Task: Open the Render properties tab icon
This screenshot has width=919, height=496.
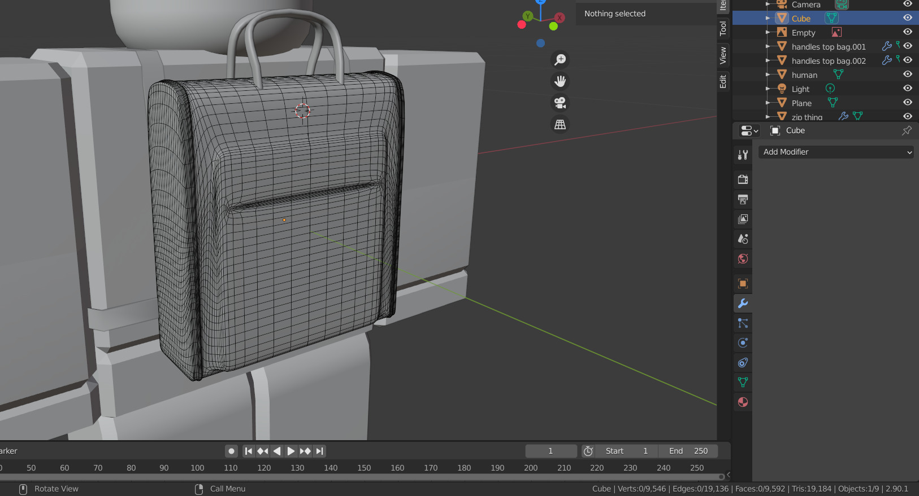Action: click(743, 179)
